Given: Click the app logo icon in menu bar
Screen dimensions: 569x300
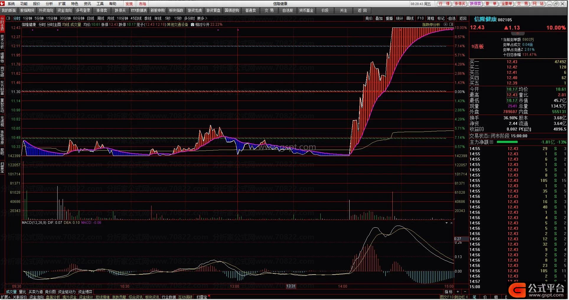Looking at the screenshot, I should point(3,4).
